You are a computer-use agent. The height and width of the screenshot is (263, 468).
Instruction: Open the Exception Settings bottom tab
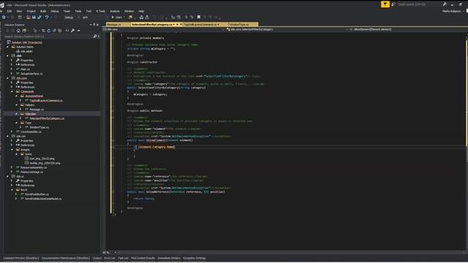point(195,258)
